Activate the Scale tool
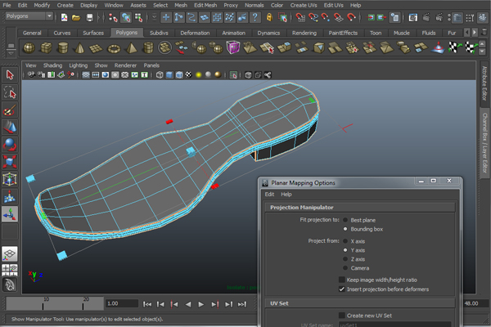491x327 pixels. pyautogui.click(x=10, y=162)
